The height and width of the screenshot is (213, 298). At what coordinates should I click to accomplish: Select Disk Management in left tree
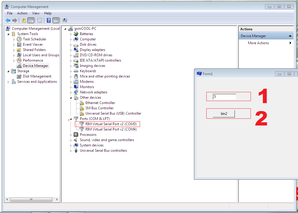pos(37,76)
